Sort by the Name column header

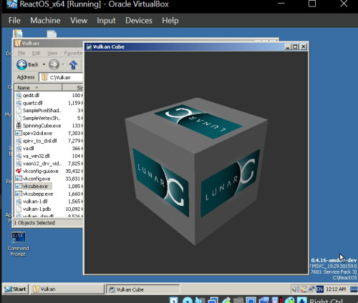pos(38,88)
